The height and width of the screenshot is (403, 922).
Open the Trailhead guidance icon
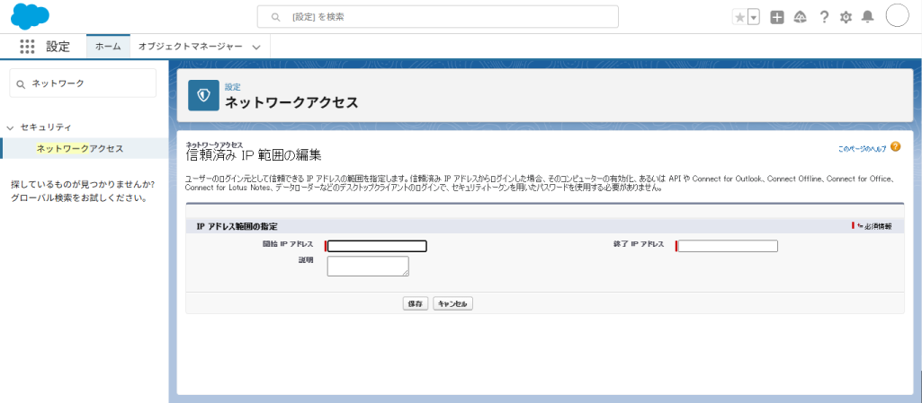pyautogui.click(x=800, y=17)
